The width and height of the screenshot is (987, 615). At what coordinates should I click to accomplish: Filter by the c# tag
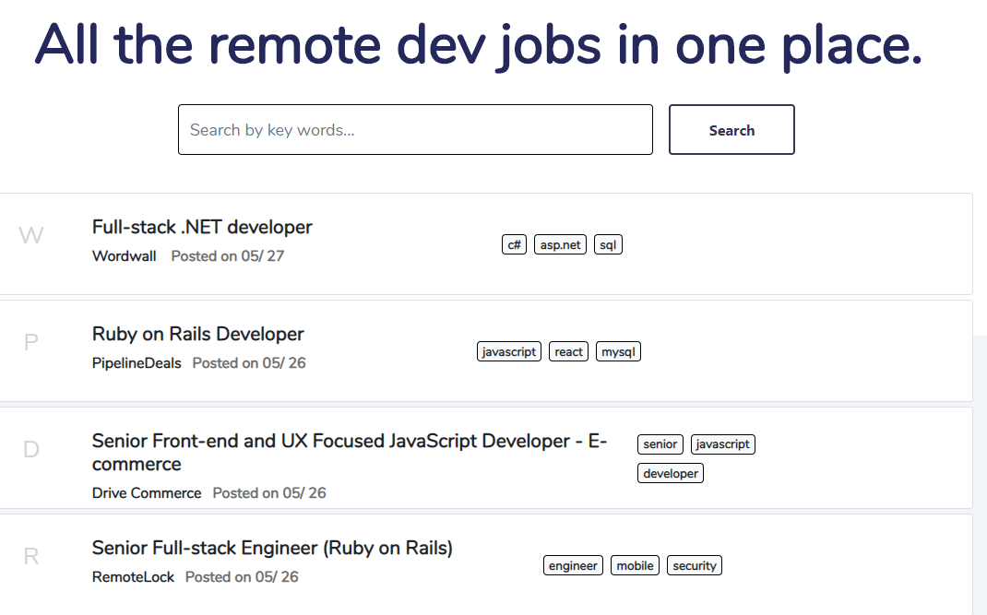pos(515,244)
